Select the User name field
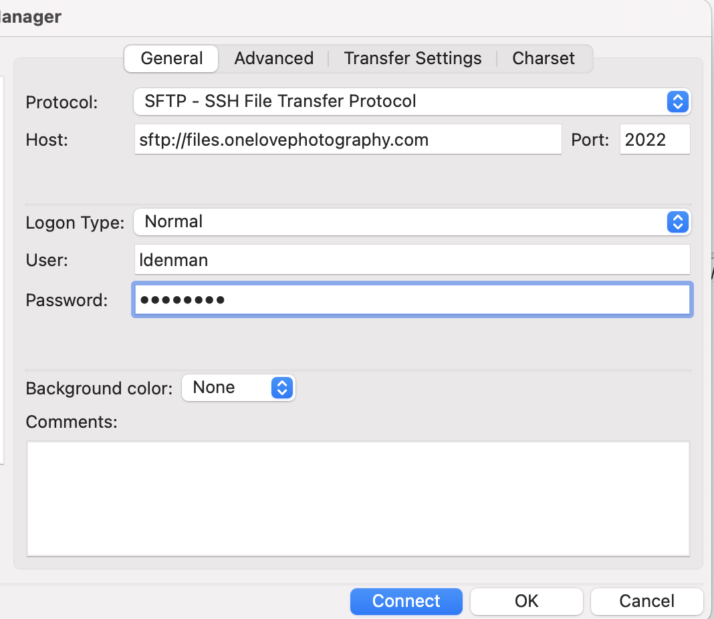Screen dimensions: 714x619 pos(411,260)
